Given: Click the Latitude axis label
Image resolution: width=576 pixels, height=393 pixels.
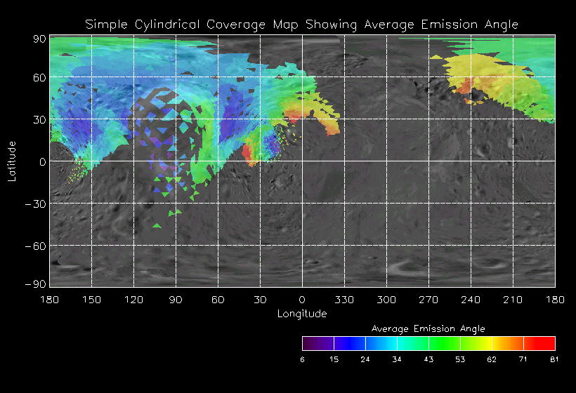Looking at the screenshot, I should 12,161.
